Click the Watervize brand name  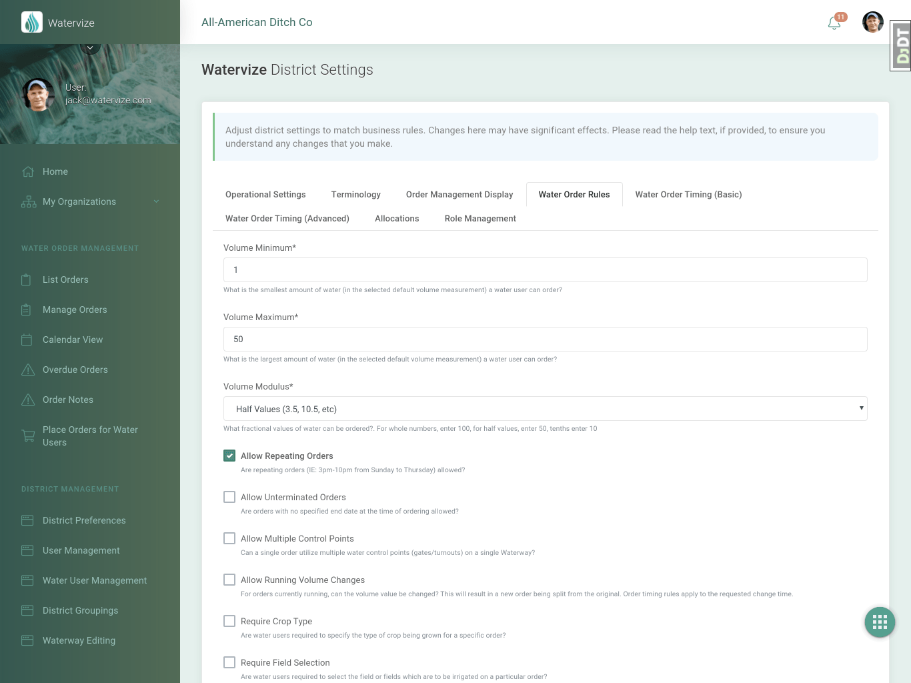pyautogui.click(x=71, y=23)
